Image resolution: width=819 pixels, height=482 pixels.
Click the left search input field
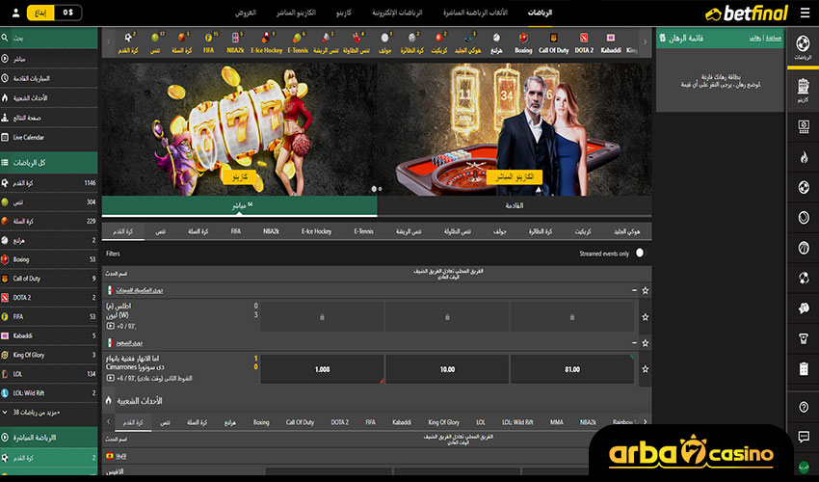53,40
